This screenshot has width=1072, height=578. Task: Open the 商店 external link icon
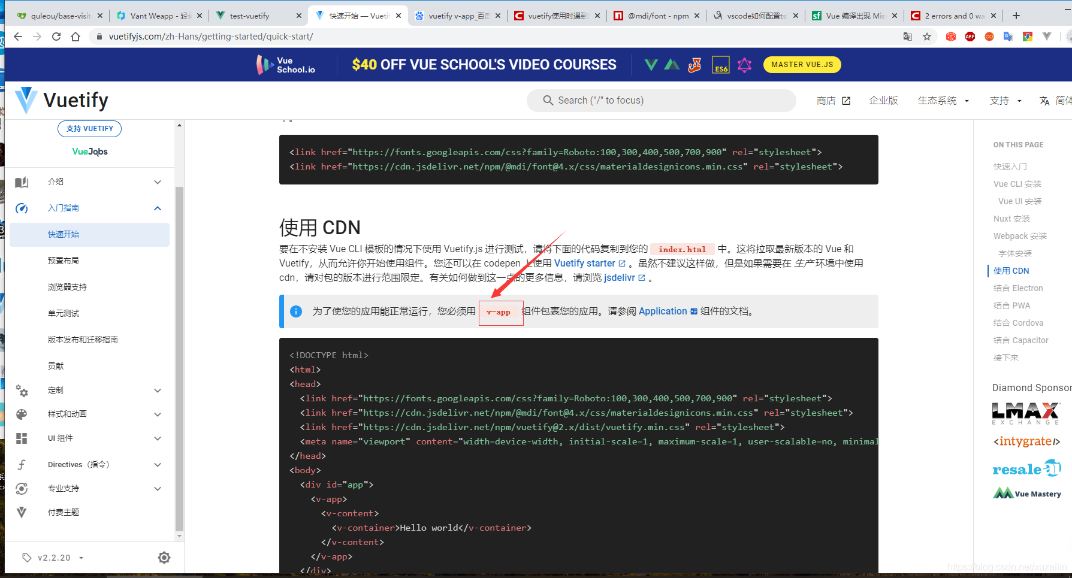846,101
